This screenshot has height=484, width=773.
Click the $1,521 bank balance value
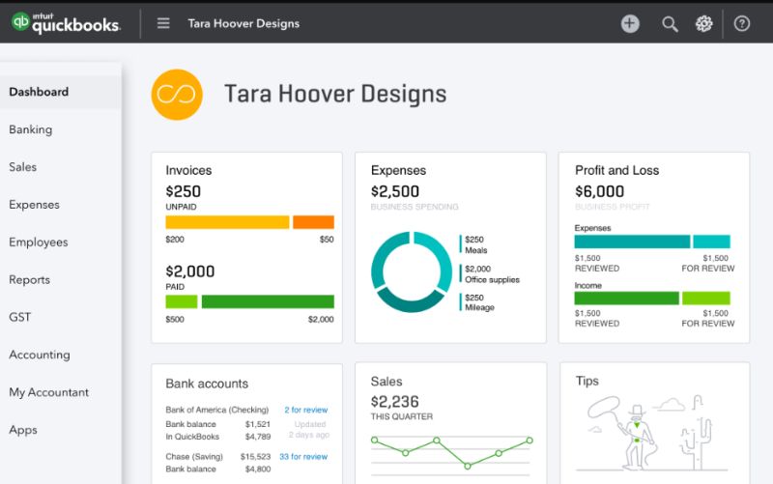point(258,424)
